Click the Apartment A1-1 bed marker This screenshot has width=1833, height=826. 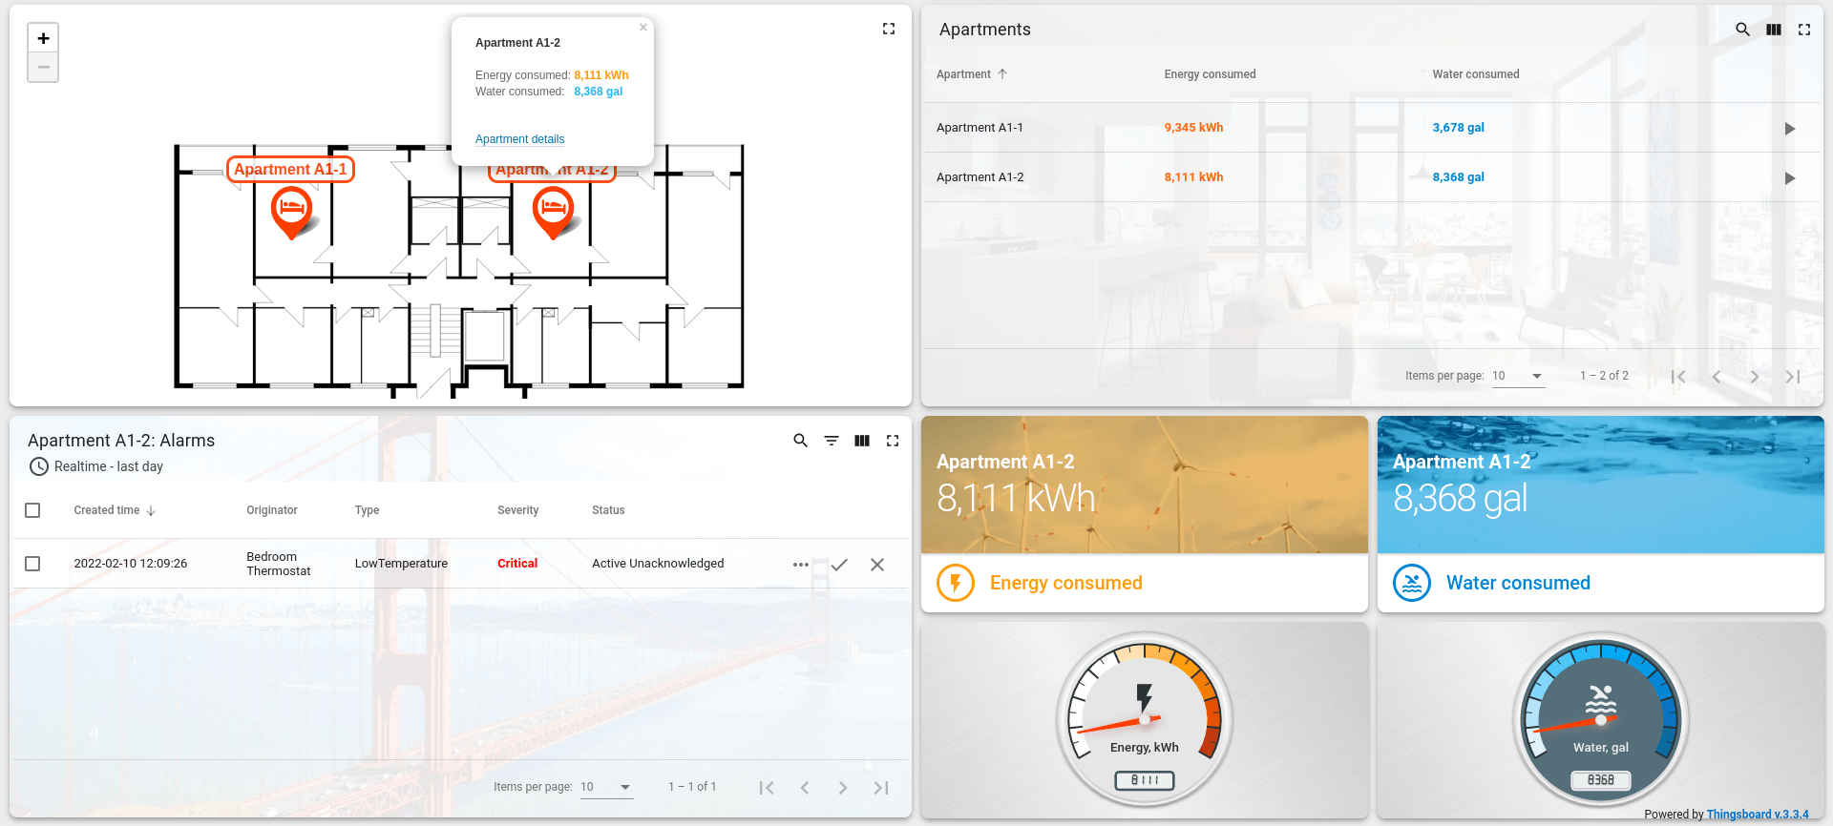tap(291, 209)
